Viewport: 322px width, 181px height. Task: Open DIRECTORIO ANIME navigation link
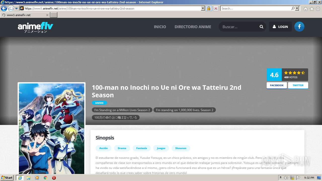pos(193,27)
